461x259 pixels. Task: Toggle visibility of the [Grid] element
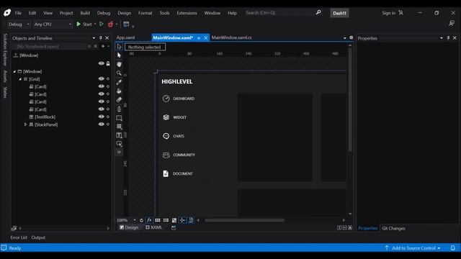[x=101, y=78]
